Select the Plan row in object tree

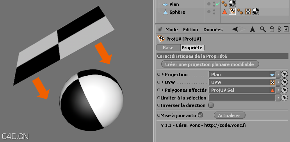(x=174, y=4)
